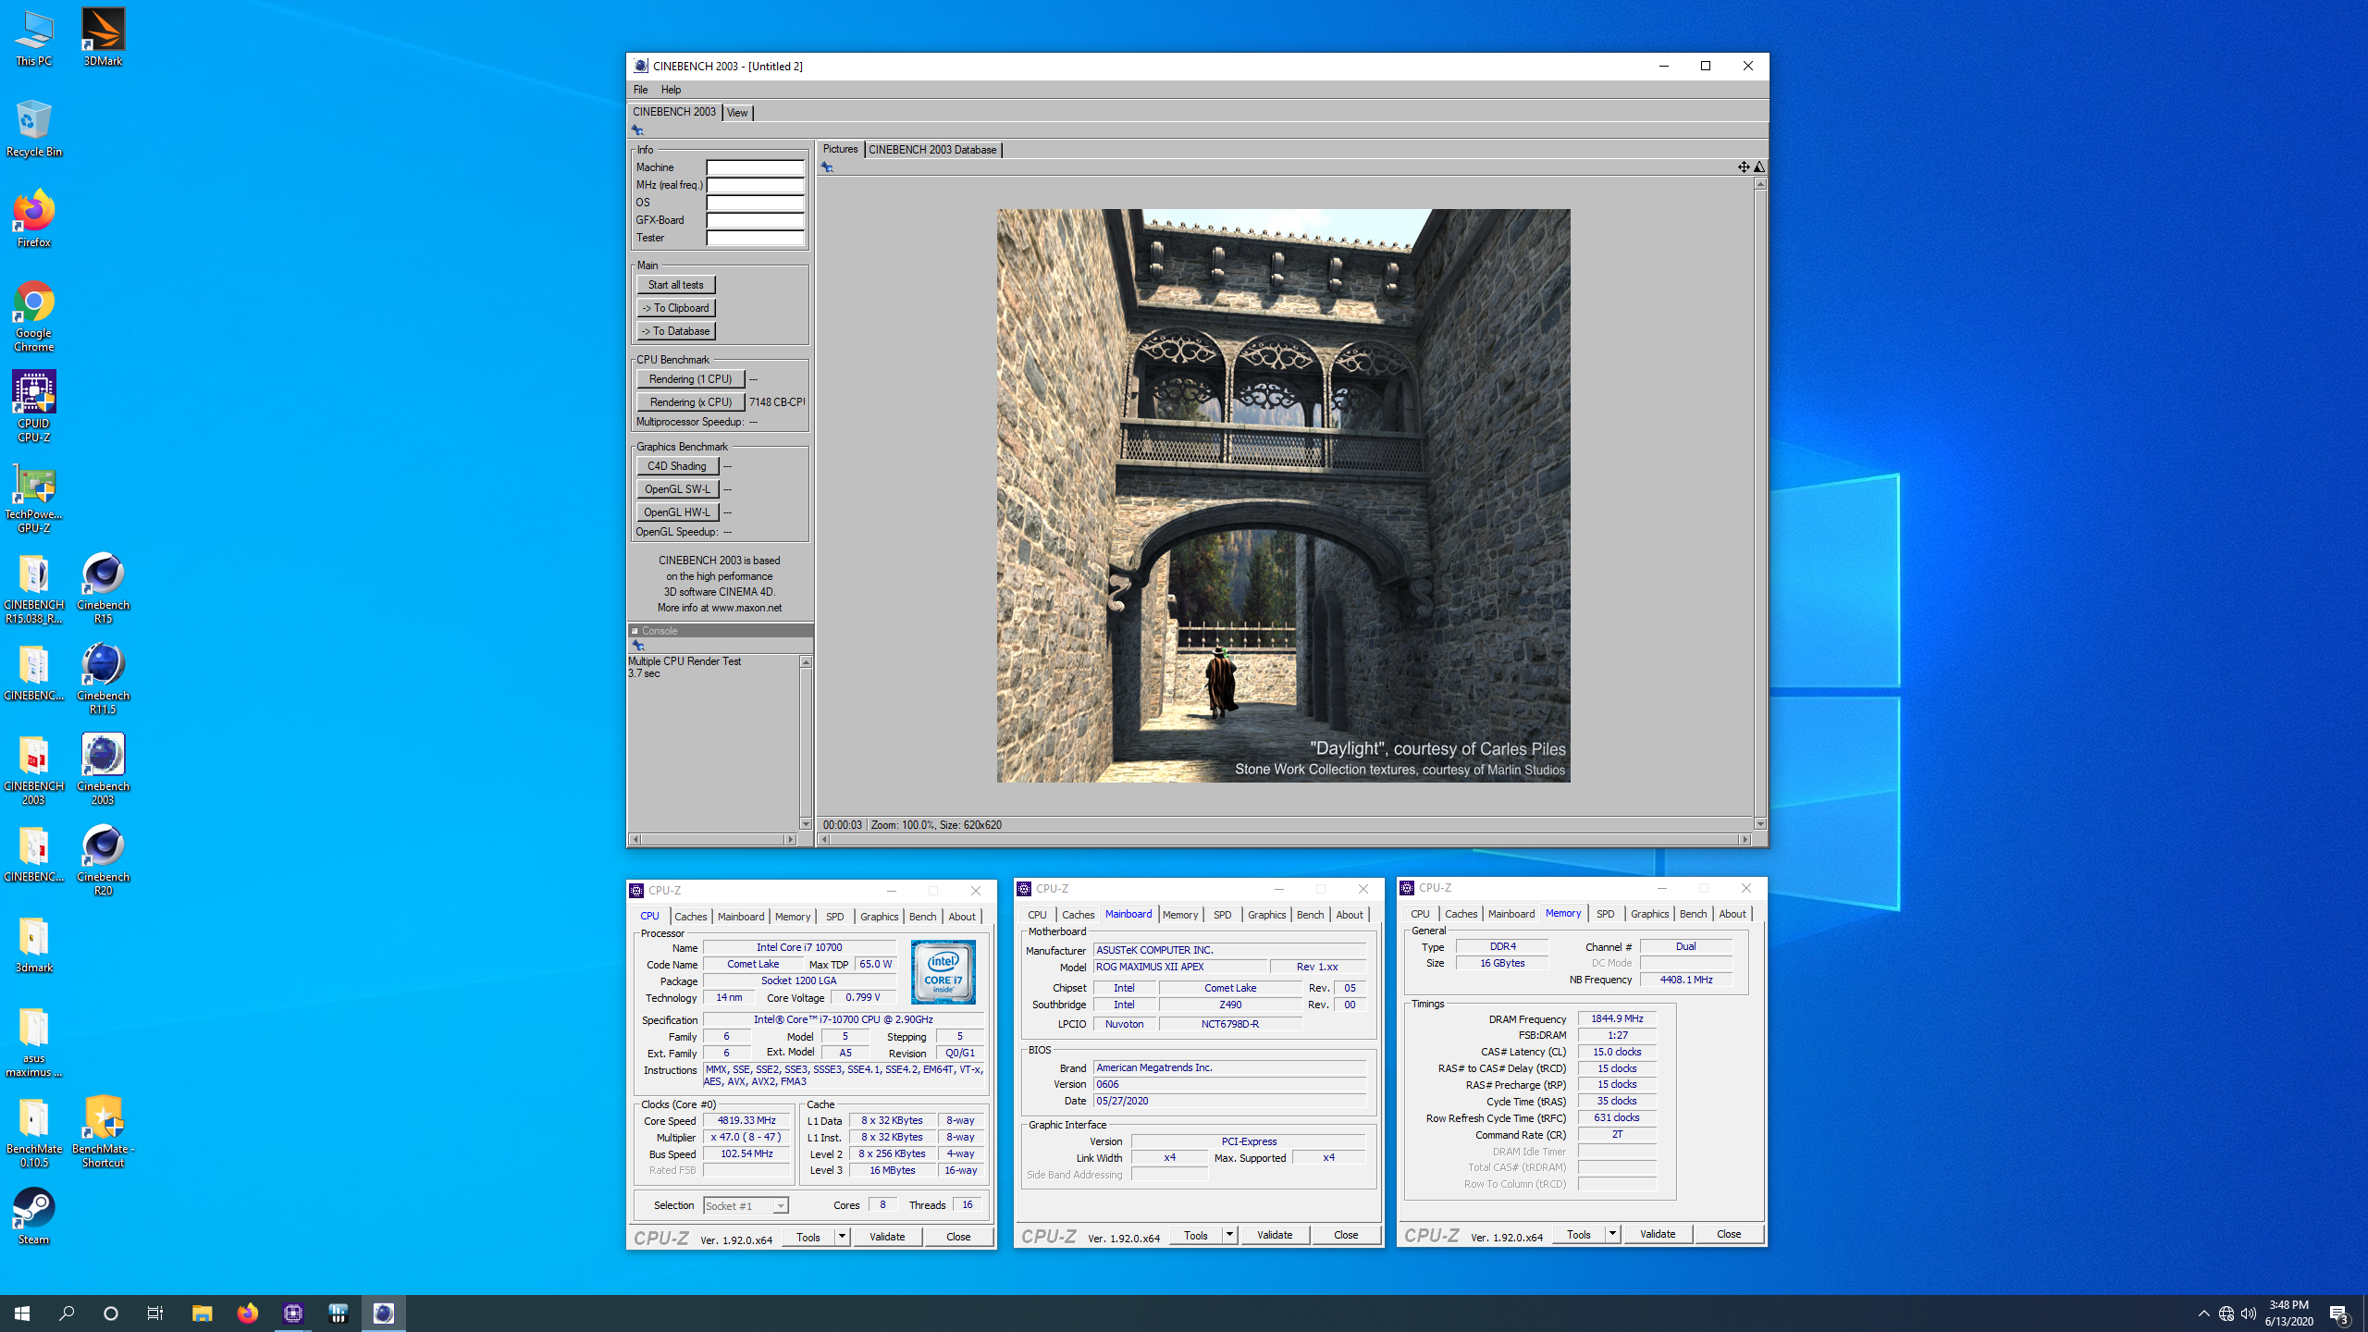Click the console vertical scrollbar down arrow
This screenshot has height=1332, width=2368.
point(806,824)
